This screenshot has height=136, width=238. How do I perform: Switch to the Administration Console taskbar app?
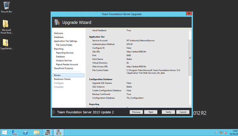tap(48, 132)
